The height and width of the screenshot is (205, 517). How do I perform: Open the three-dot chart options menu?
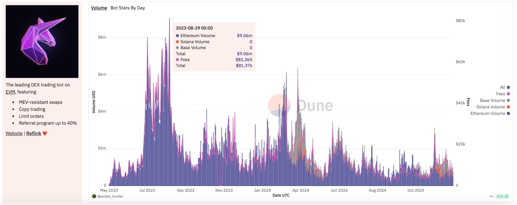click(x=491, y=196)
